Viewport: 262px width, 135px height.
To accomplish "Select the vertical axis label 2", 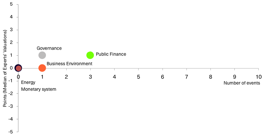I will [x=11, y=43].
